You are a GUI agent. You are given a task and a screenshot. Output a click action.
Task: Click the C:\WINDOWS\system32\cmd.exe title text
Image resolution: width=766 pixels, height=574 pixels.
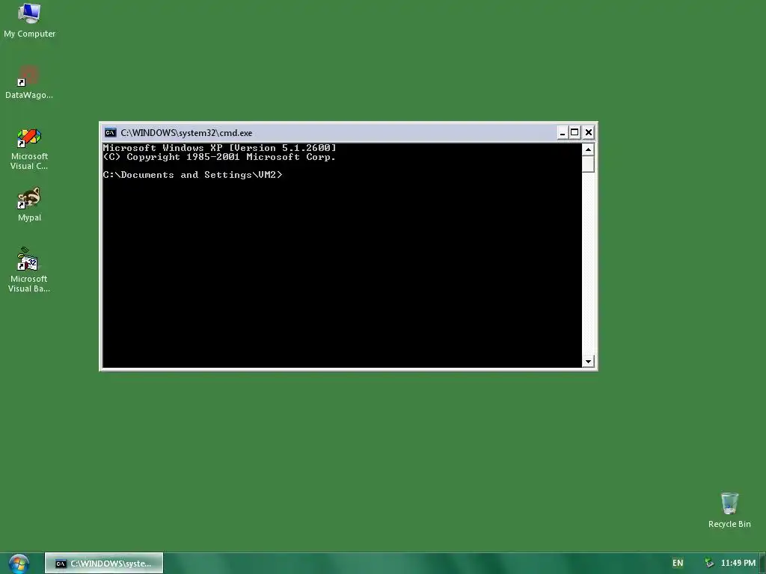(x=186, y=133)
